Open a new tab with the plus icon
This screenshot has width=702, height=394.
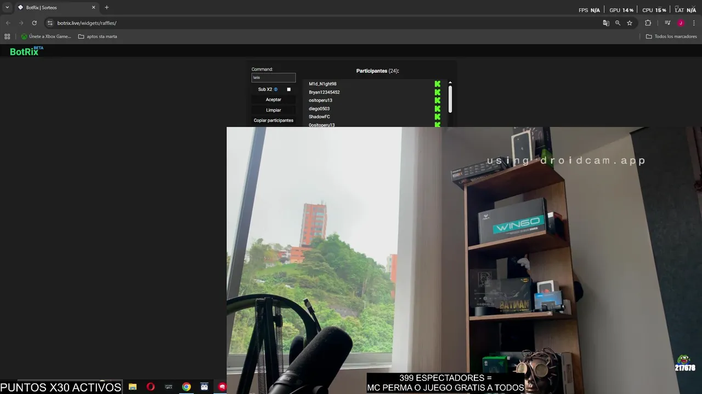click(106, 8)
